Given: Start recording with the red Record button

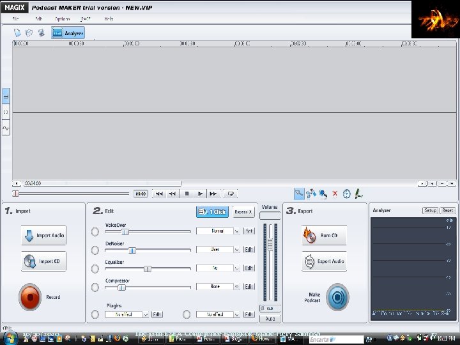Looking at the screenshot, I should point(30,297).
